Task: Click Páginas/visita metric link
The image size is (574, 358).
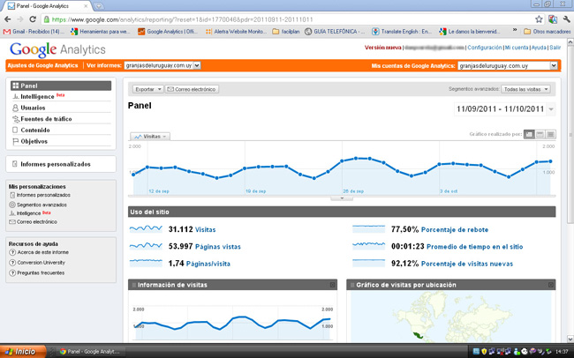Action: pos(208,264)
